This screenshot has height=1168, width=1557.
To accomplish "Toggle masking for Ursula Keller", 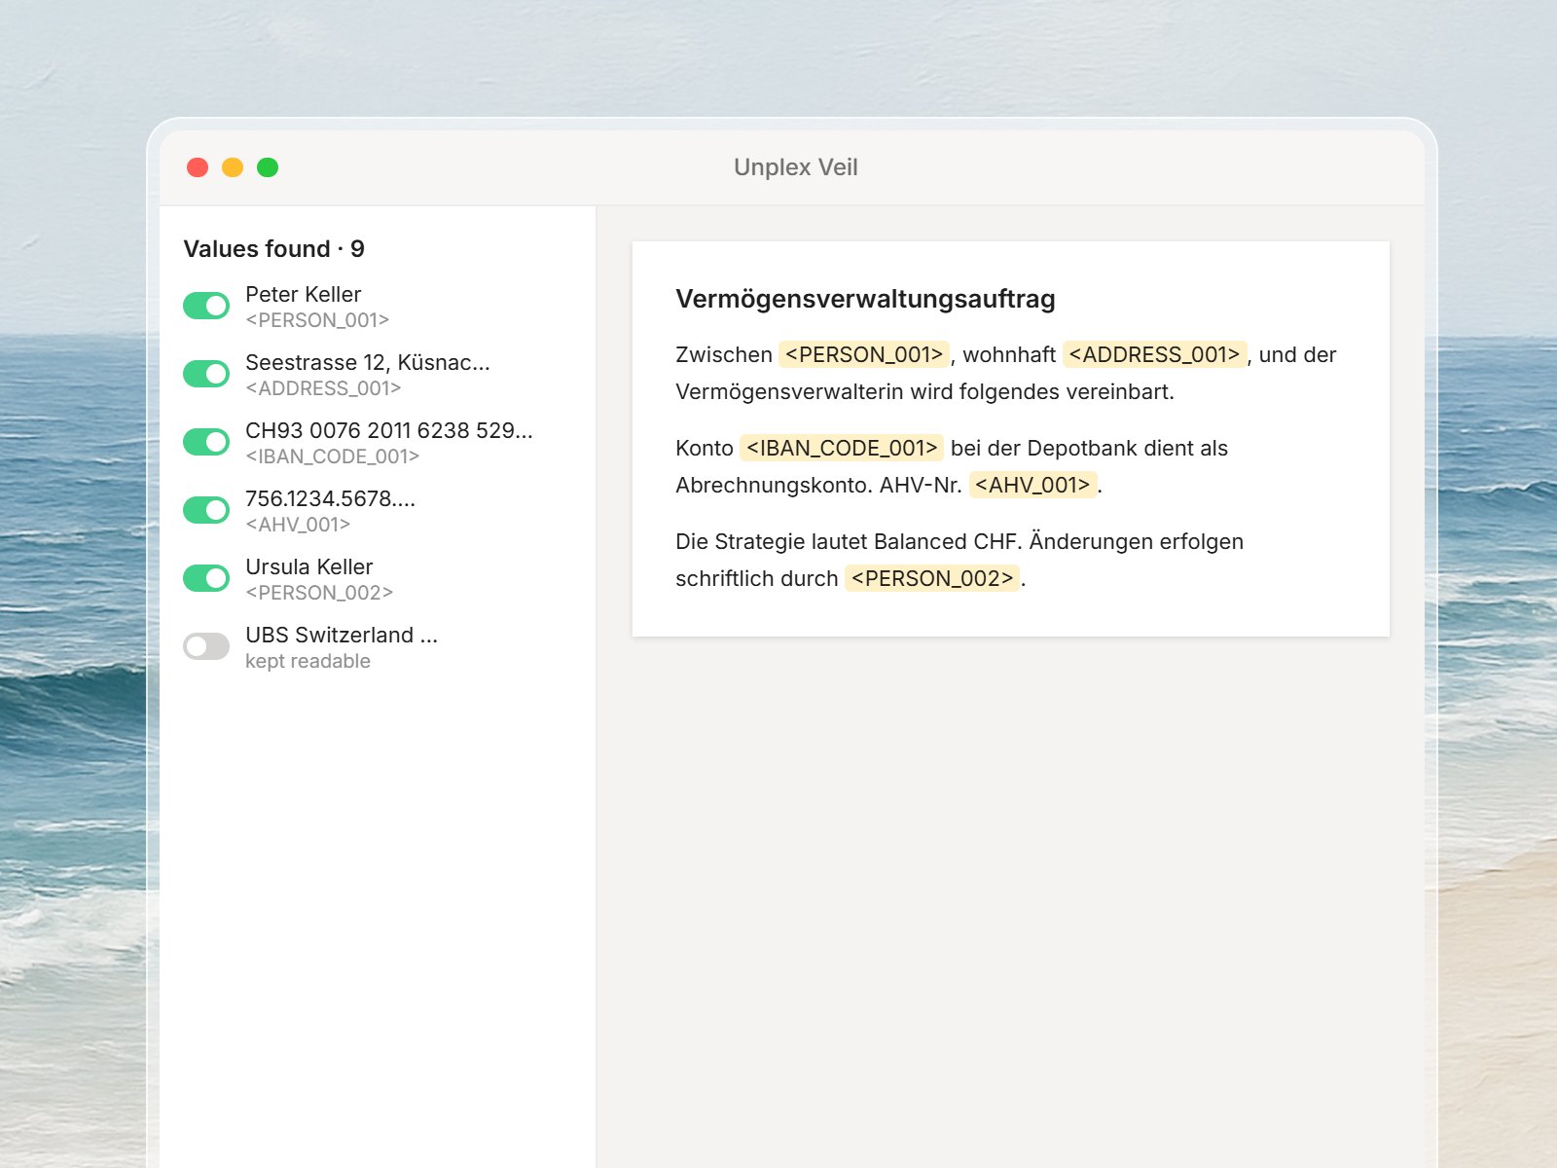I will pos(206,578).
